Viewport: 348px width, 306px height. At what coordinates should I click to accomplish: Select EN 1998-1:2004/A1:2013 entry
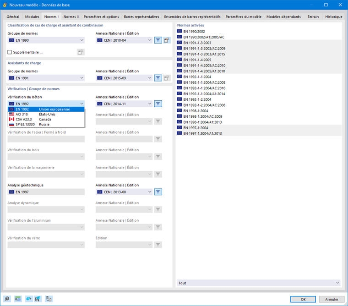point(259,122)
